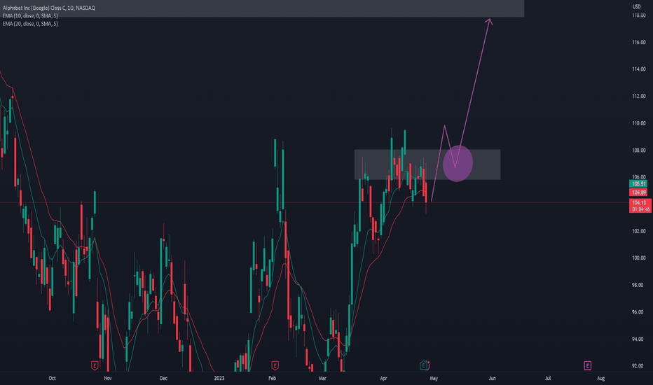Open the purple upcoming earnings marker near Aug
Image resolution: width=653 pixels, height=385 pixels.
[587, 365]
